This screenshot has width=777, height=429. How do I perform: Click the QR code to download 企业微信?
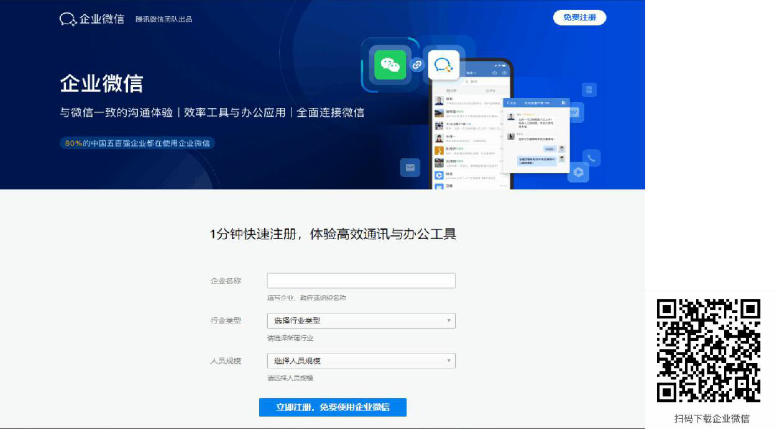(709, 350)
